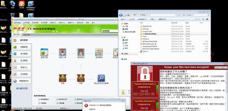
Task: Open 畅捷通在线 in the T1 sidebar
Action: pyautogui.click(x=22, y=81)
